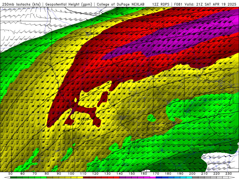This screenshot has width=239, height=179.
Task: Click the 10800 height contour label
Action: [194, 149]
